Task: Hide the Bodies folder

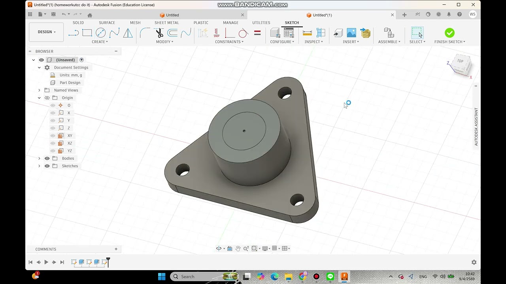Action: point(47,159)
